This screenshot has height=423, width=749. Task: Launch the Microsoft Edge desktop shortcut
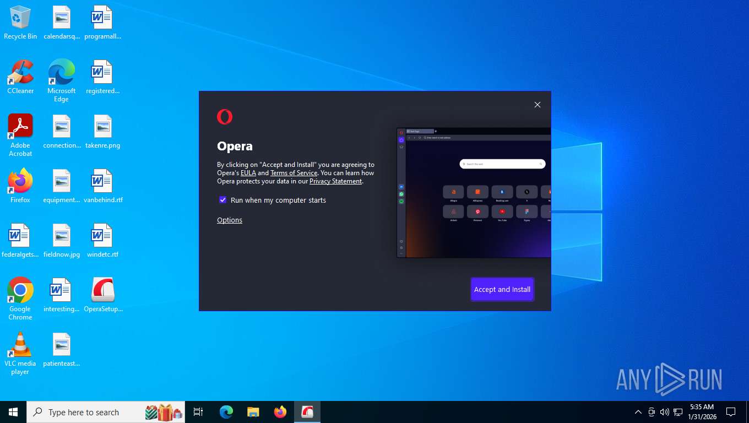tap(62, 80)
